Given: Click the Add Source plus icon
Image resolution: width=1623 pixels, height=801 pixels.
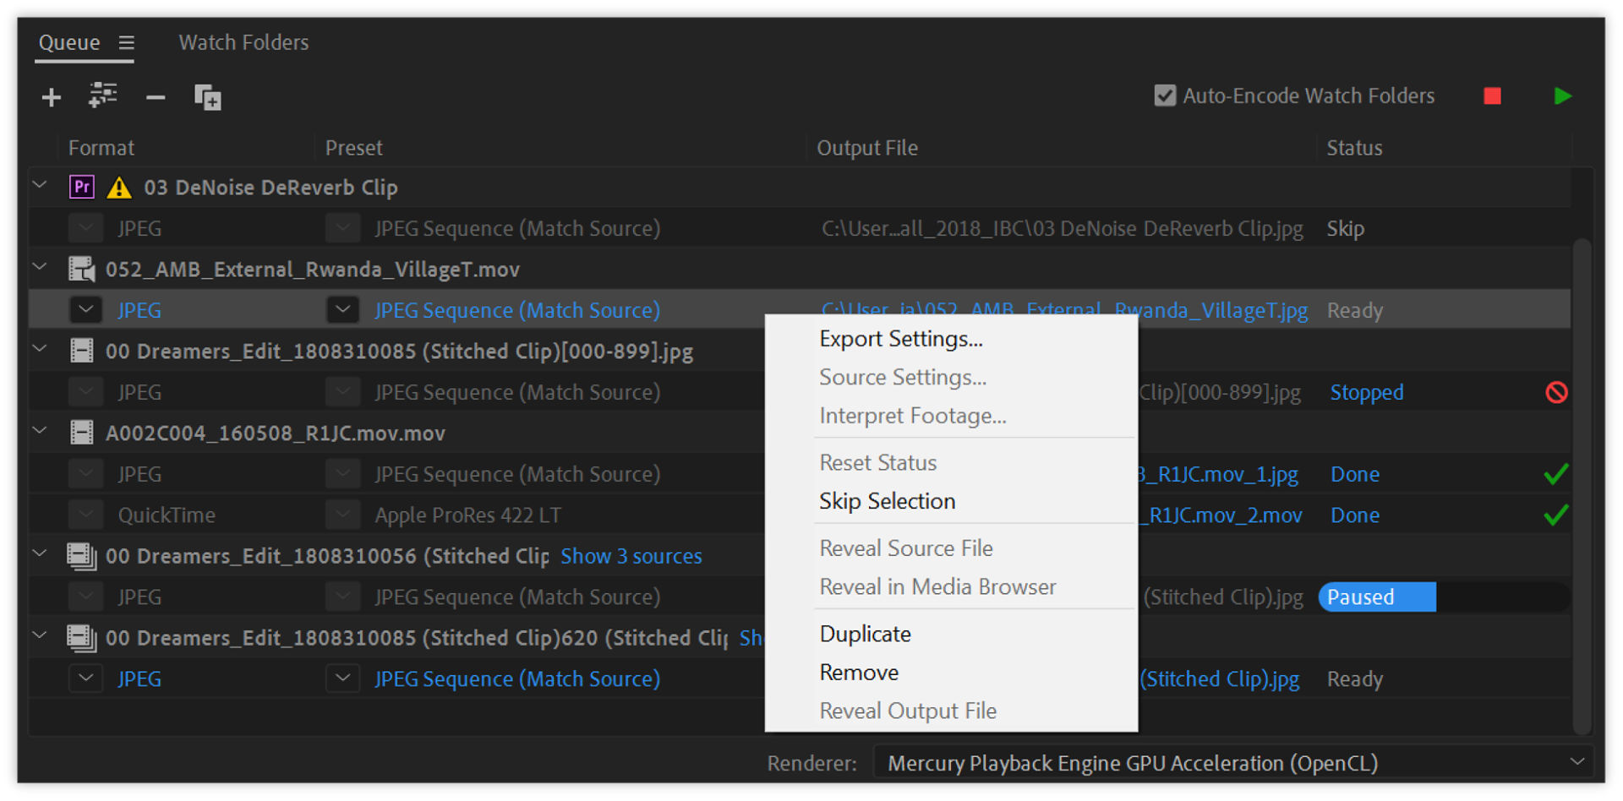Looking at the screenshot, I should (x=51, y=96).
